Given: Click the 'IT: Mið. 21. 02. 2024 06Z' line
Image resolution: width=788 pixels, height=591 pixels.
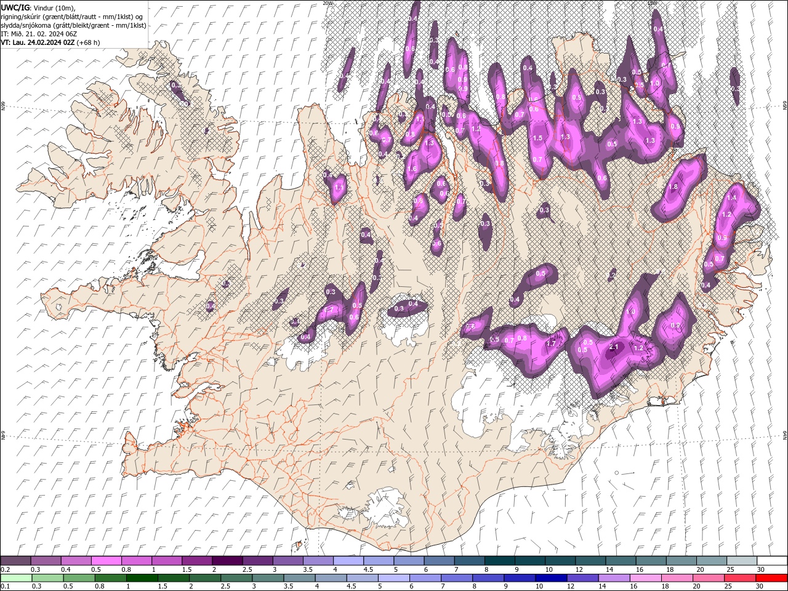Looking at the screenshot, I should [x=39, y=34].
